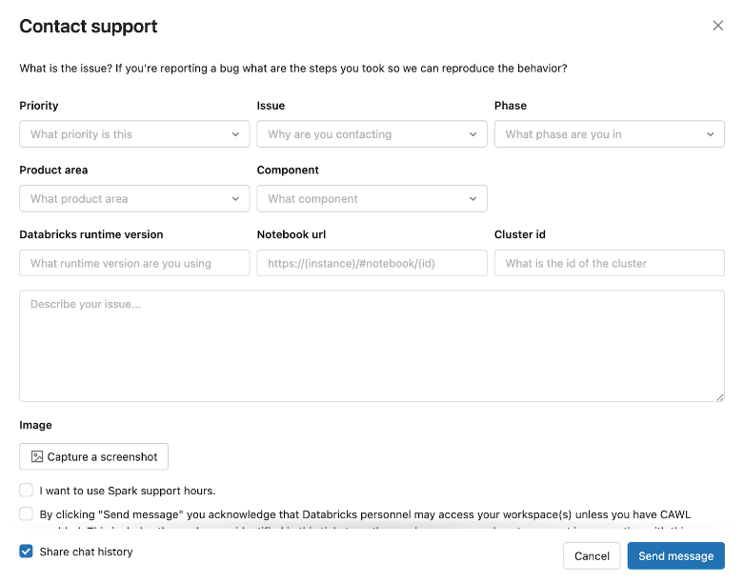Expand the Issue dropdown chevron

(473, 134)
